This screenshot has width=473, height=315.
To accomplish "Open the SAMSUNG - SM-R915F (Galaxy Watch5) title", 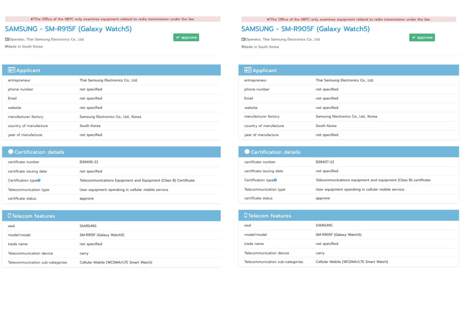I will (x=68, y=29).
